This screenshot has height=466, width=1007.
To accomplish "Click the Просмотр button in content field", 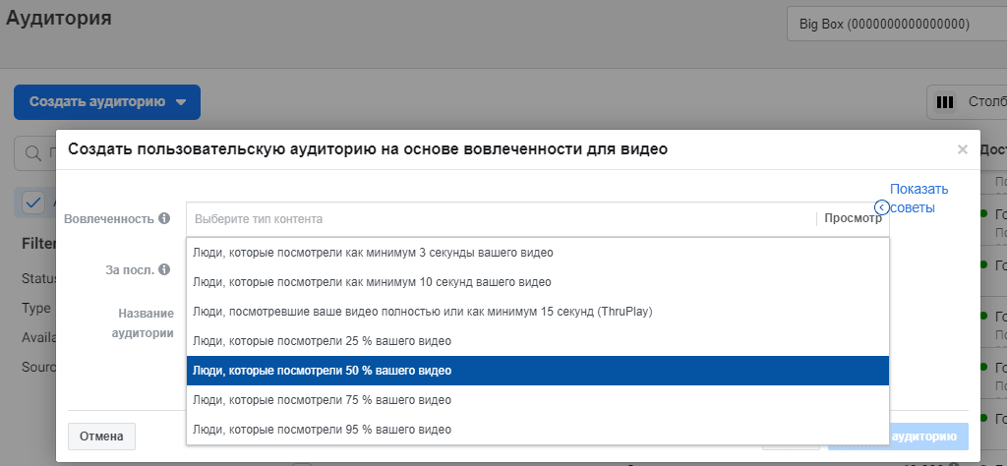I will pyautogui.click(x=853, y=219).
